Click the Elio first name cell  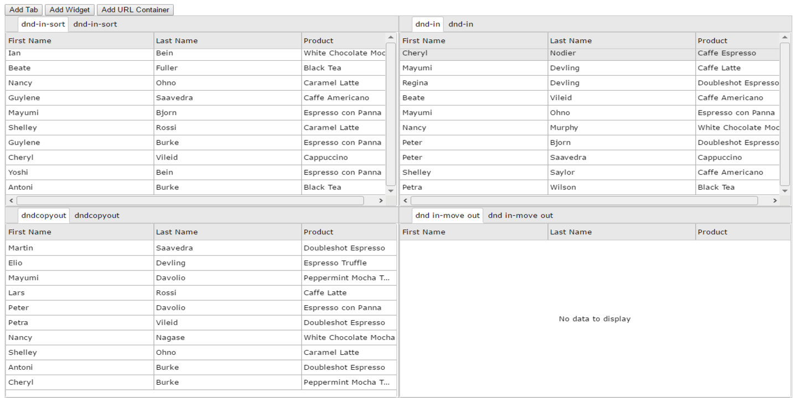[x=80, y=263]
